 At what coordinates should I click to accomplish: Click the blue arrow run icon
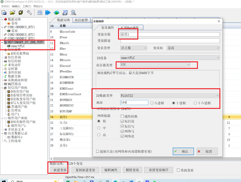pyautogui.click(x=48, y=13)
